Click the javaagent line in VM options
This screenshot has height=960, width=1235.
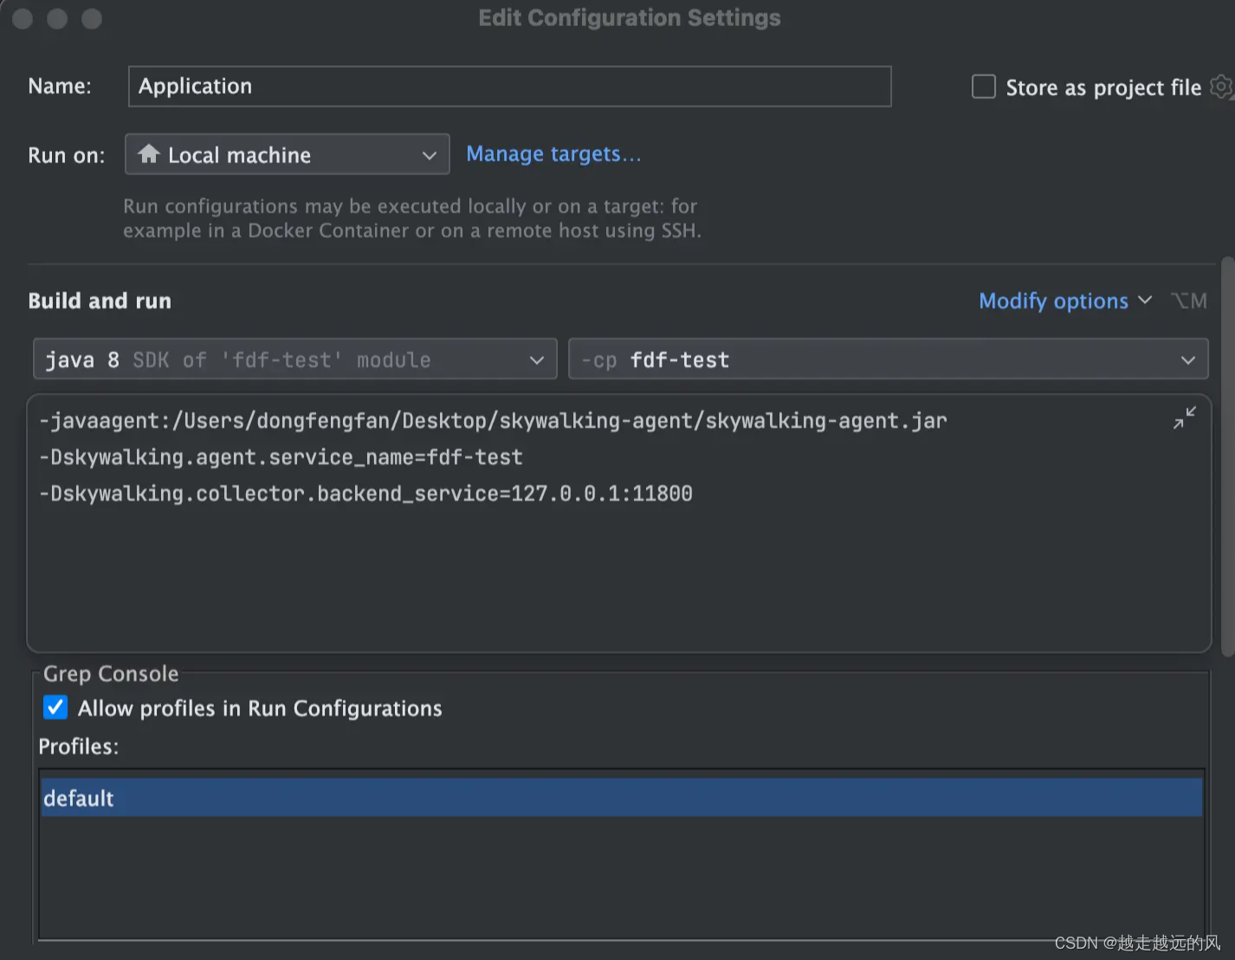point(493,421)
